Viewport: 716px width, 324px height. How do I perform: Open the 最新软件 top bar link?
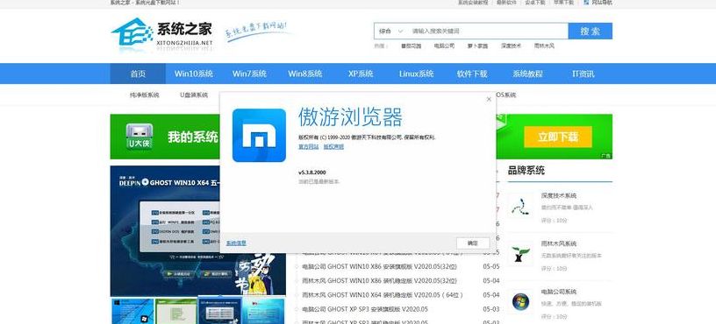coord(506,3)
